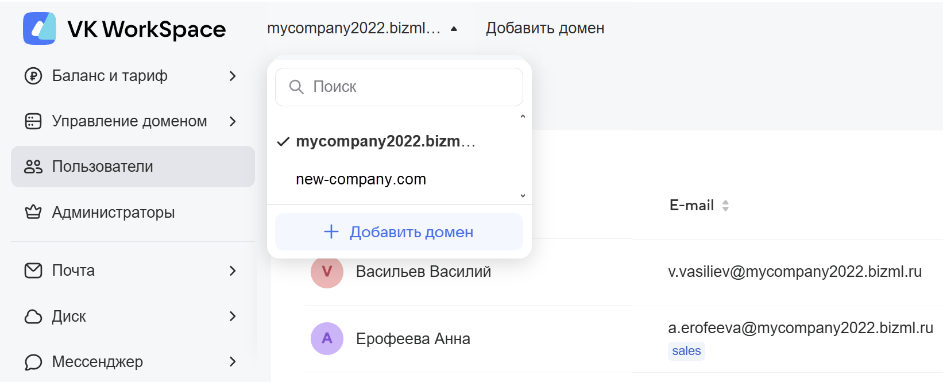Collapse the mycompany2022 domain selector dropdown
943x382 pixels.
[454, 29]
